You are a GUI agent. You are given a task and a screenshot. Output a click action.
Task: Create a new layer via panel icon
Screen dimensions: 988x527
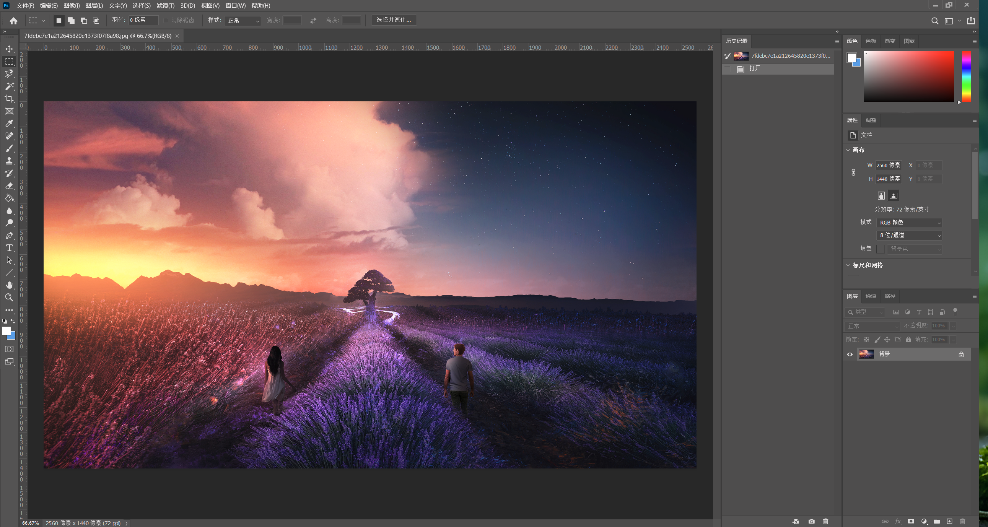coord(949,521)
